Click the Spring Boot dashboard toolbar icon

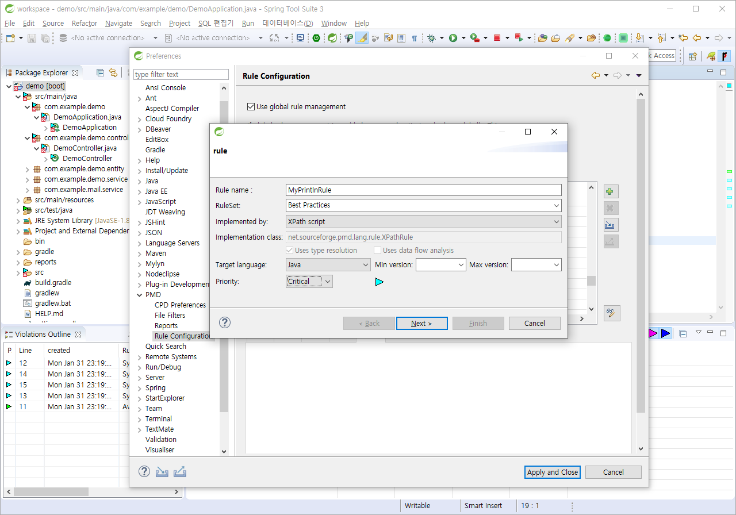coord(332,38)
